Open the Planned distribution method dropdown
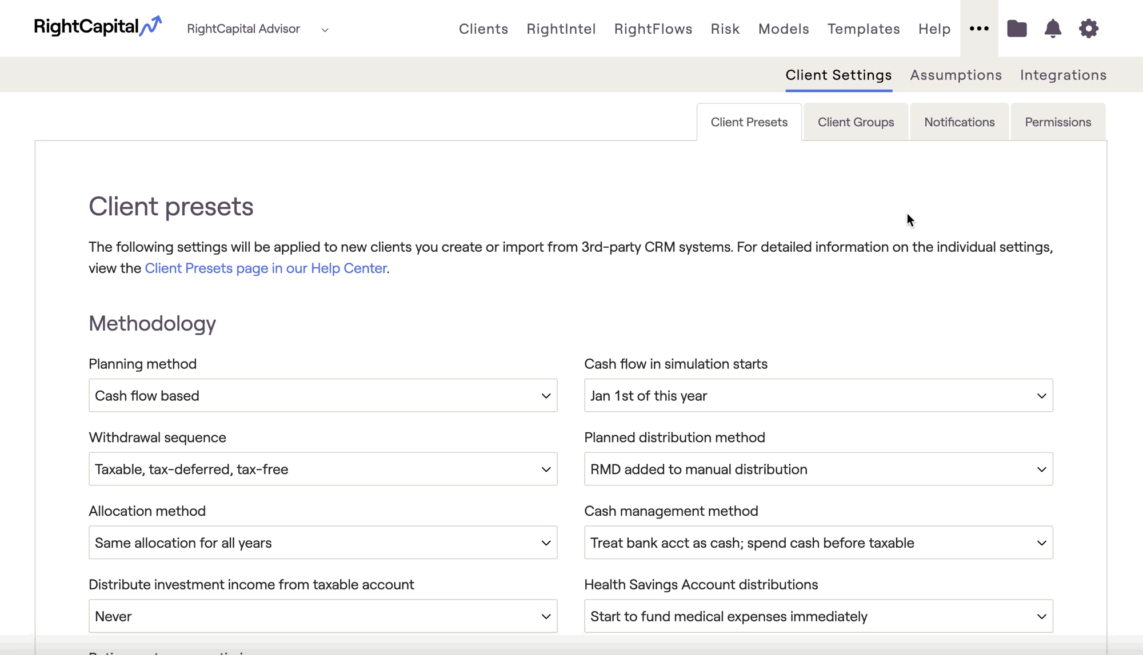 point(818,469)
